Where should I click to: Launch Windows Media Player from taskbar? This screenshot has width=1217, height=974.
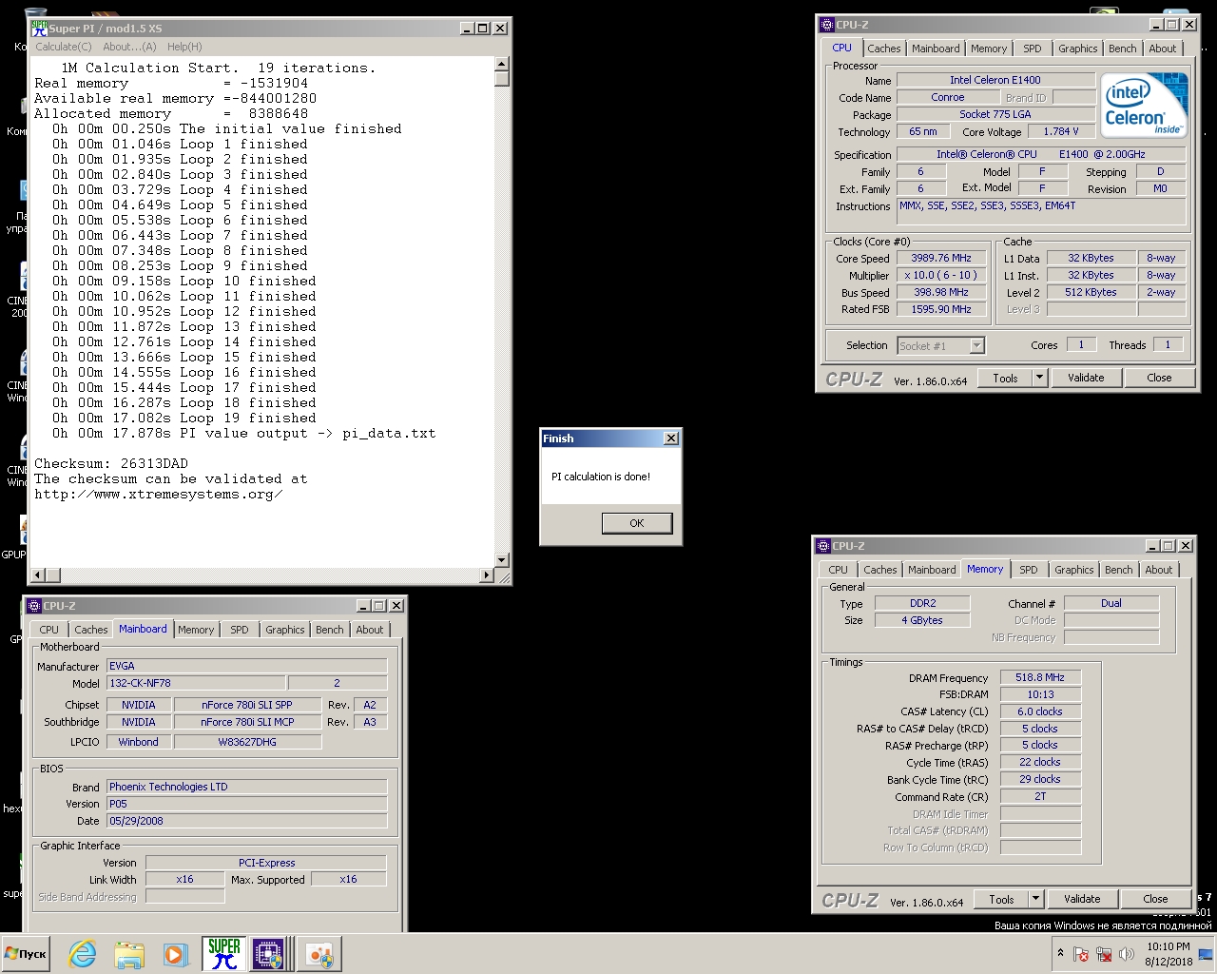click(174, 953)
